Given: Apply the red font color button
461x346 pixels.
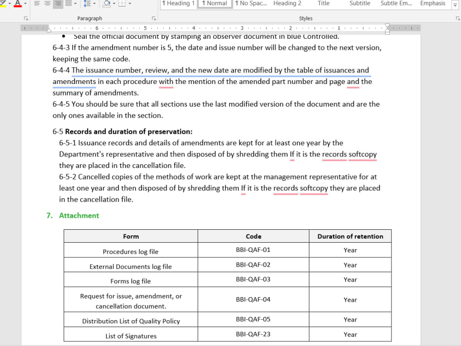Looking at the screenshot, I should pyautogui.click(x=18, y=4).
